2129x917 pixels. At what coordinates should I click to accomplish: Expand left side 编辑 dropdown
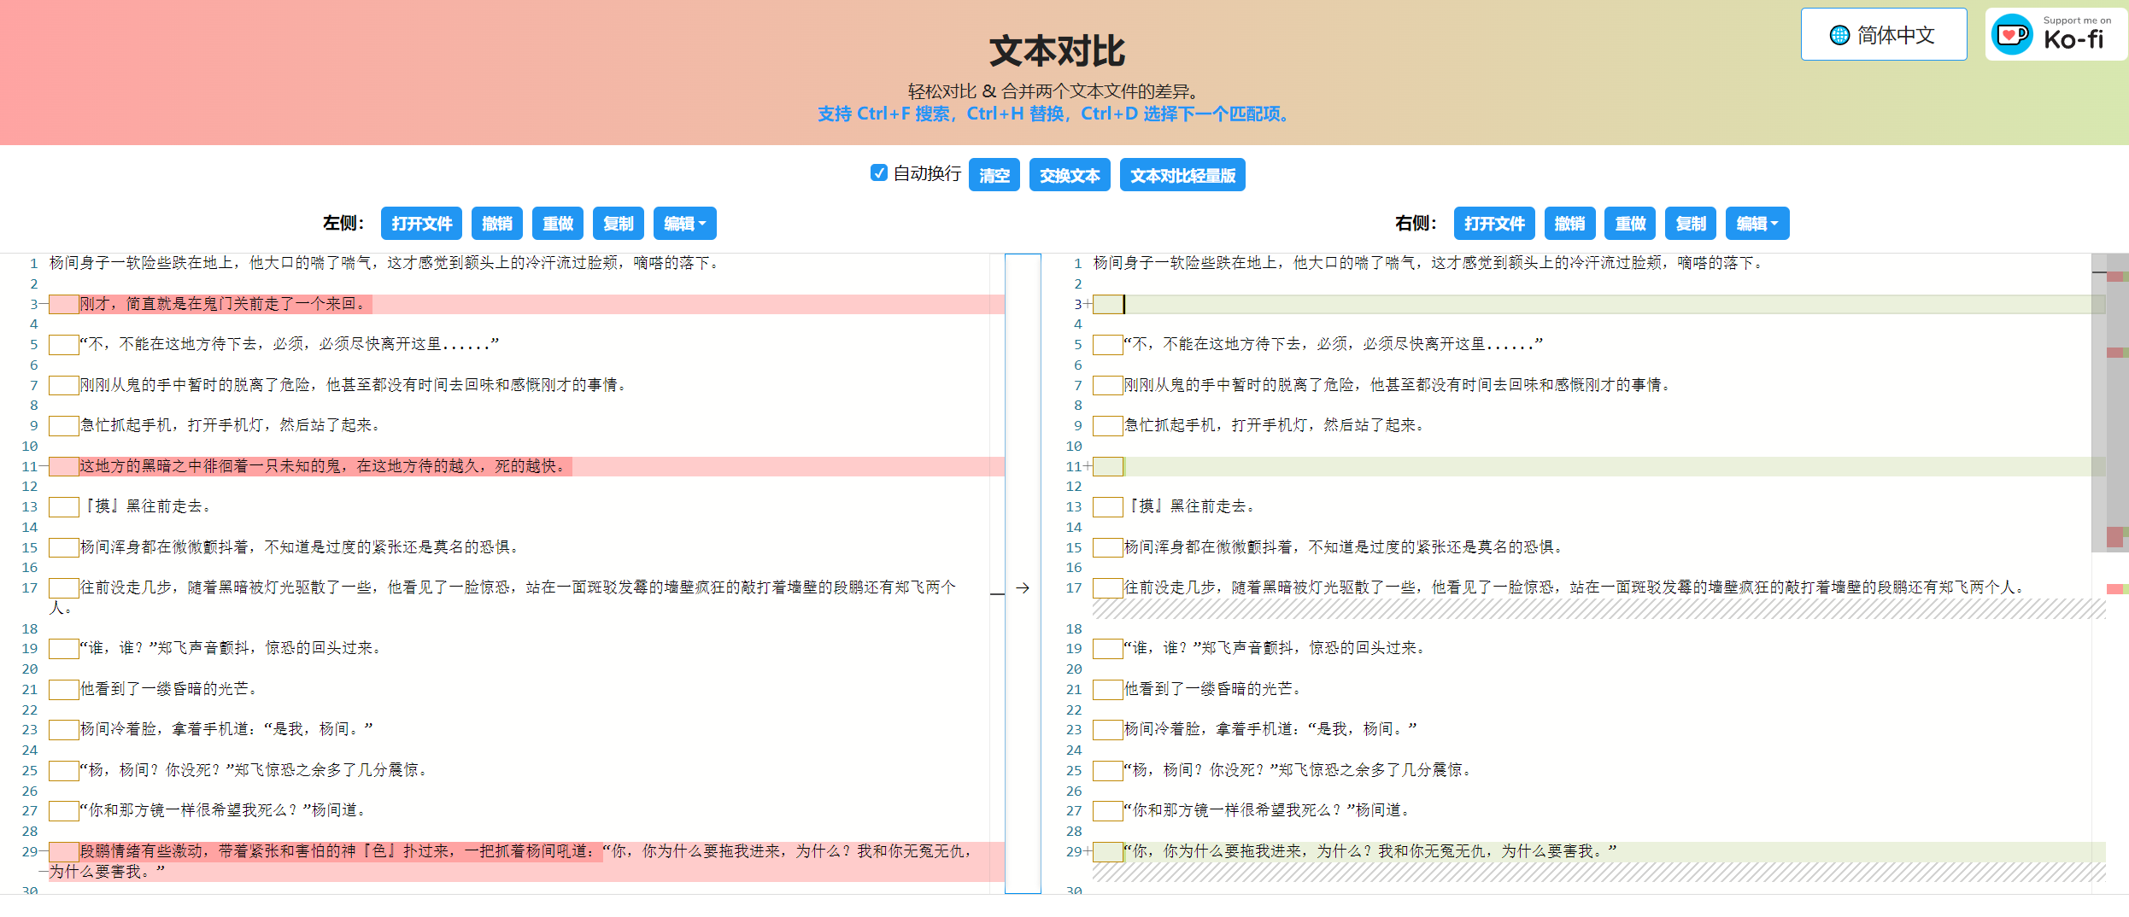pyautogui.click(x=685, y=224)
